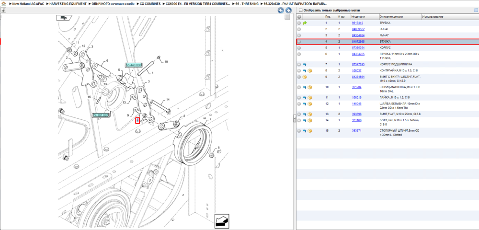Toggle the selection circle for КОРПУС 87365354
This screenshot has height=230, width=479.
click(299, 48)
